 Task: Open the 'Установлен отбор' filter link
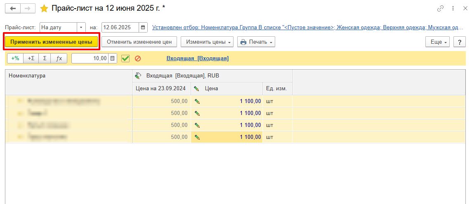click(307, 28)
